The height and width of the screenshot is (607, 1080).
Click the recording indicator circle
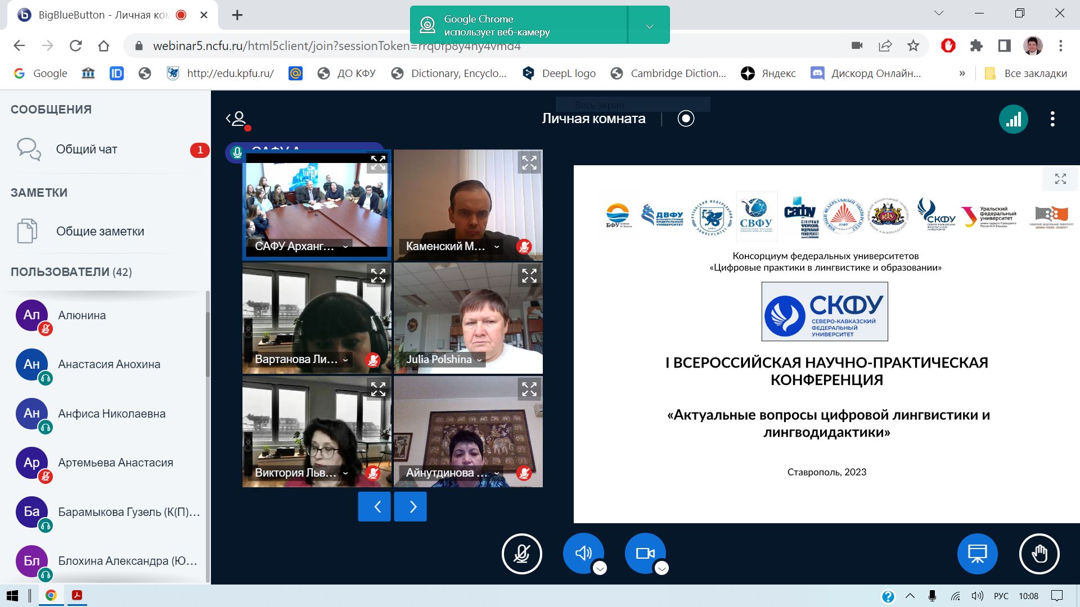coord(686,119)
